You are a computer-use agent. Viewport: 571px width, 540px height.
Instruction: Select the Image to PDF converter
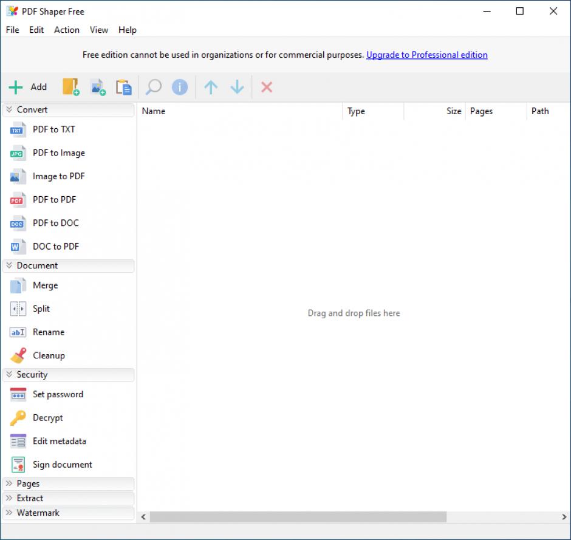point(58,176)
